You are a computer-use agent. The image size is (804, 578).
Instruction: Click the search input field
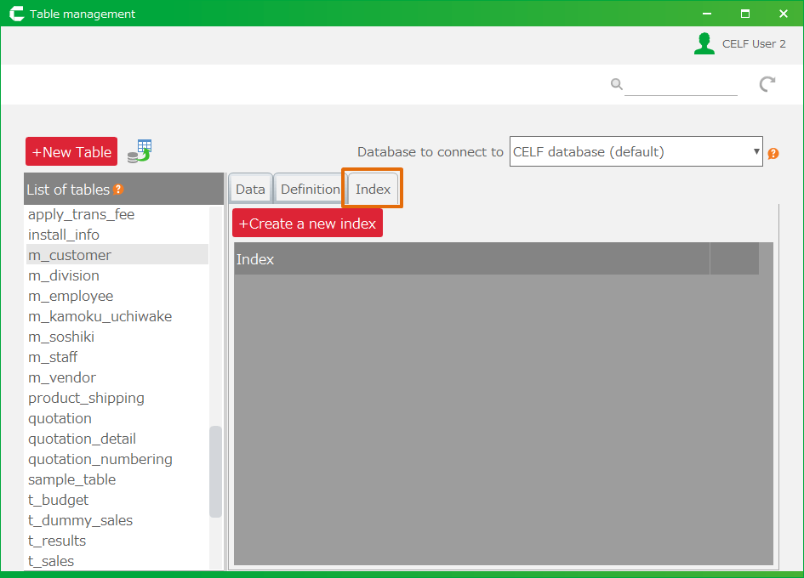click(x=681, y=84)
